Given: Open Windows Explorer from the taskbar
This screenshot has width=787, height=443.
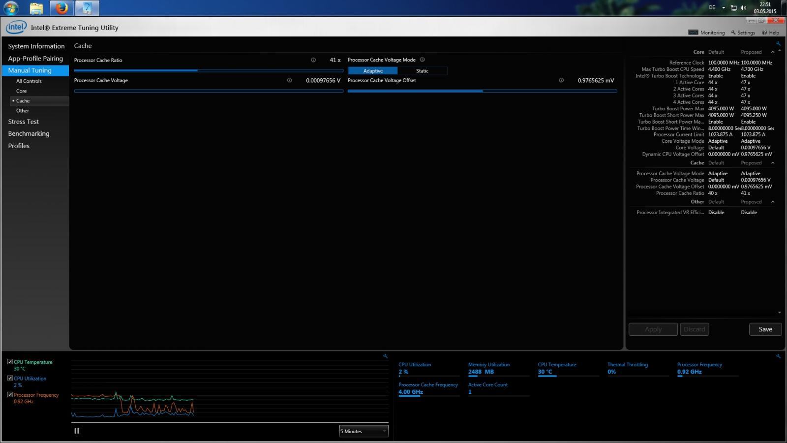Looking at the screenshot, I should tap(36, 8).
